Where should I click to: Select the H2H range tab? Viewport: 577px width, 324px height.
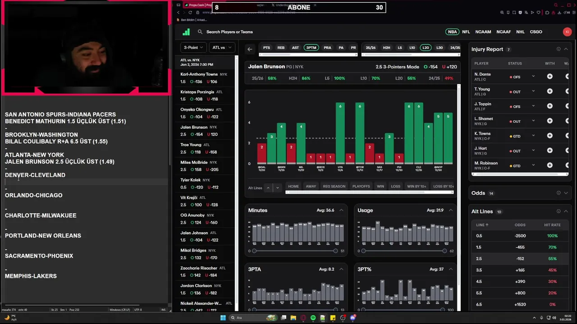pos(386,48)
